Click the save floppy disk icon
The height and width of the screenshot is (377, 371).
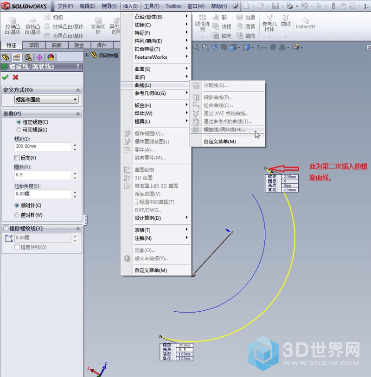point(275,6)
